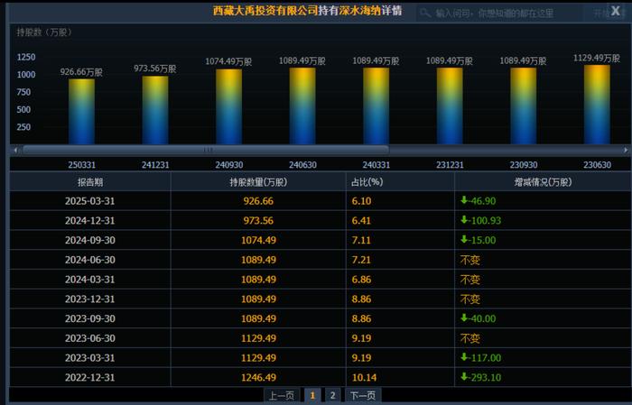Screen dimensions: 632x405
Task: Select the 2025-03-31 report row
Action: tap(320, 201)
